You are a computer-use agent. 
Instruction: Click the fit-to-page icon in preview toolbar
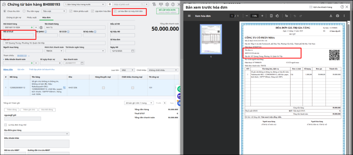click(x=271, y=16)
